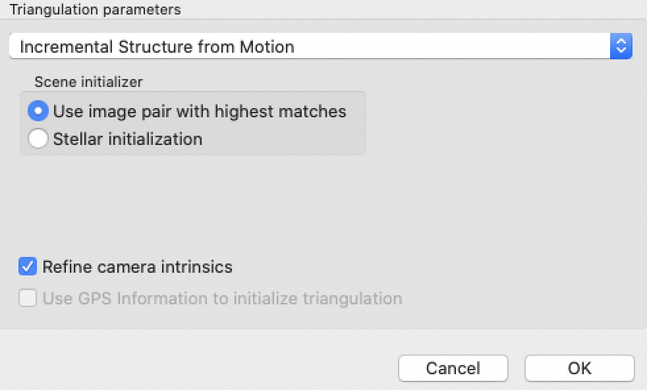Click "Use GPS Information to initialize triangulation" text

(x=222, y=298)
